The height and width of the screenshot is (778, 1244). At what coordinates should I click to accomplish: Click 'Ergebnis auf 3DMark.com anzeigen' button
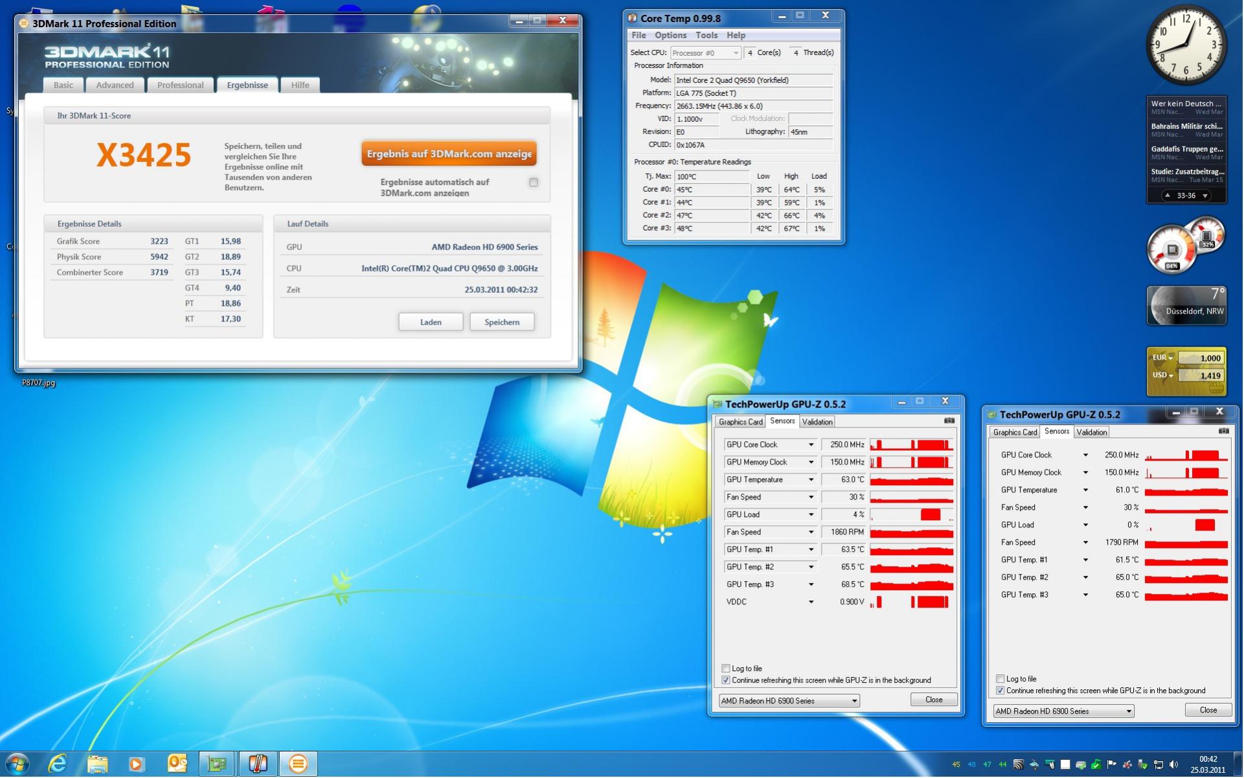(x=449, y=154)
